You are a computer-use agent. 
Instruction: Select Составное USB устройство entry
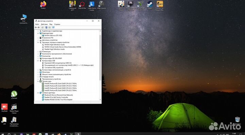(x=53, y=67)
